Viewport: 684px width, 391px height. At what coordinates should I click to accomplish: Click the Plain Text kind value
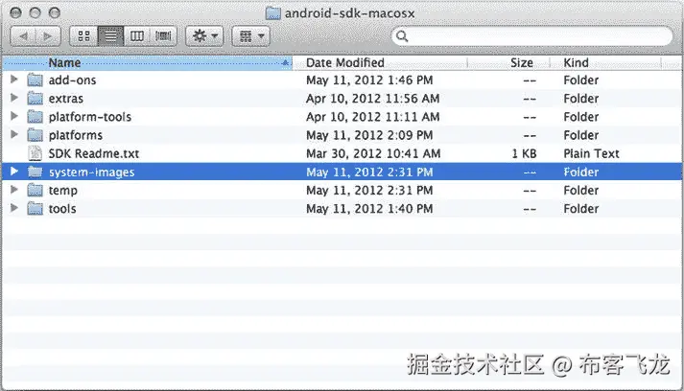coord(591,153)
